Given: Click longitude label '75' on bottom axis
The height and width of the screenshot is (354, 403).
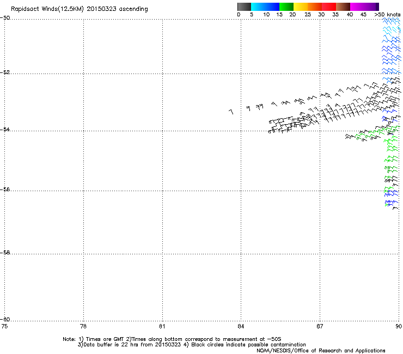Looking at the screenshot, I should (x=4, y=326).
